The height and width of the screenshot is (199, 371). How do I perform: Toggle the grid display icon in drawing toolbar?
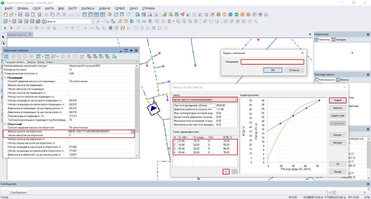point(110,28)
